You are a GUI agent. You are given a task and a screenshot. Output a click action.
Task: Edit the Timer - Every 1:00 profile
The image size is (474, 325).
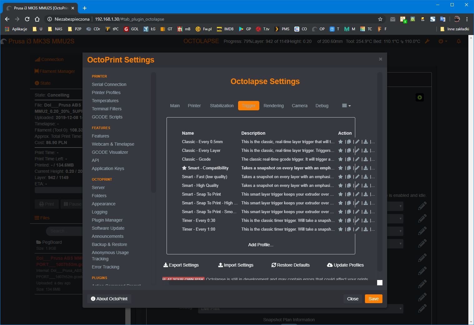[357, 229]
